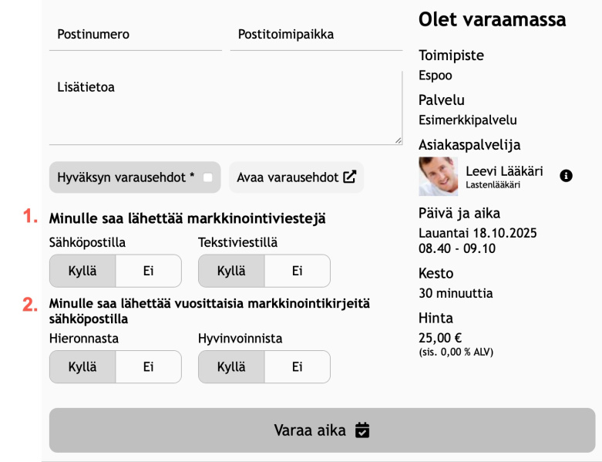This screenshot has height=462, width=602.
Task: Check the Hyväksyn varausehdot checkbox
Action: [x=207, y=177]
